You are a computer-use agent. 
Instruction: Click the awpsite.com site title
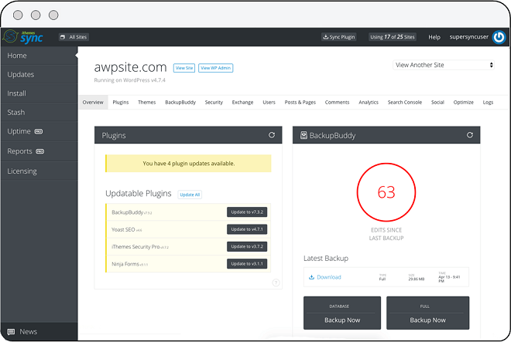coord(130,67)
